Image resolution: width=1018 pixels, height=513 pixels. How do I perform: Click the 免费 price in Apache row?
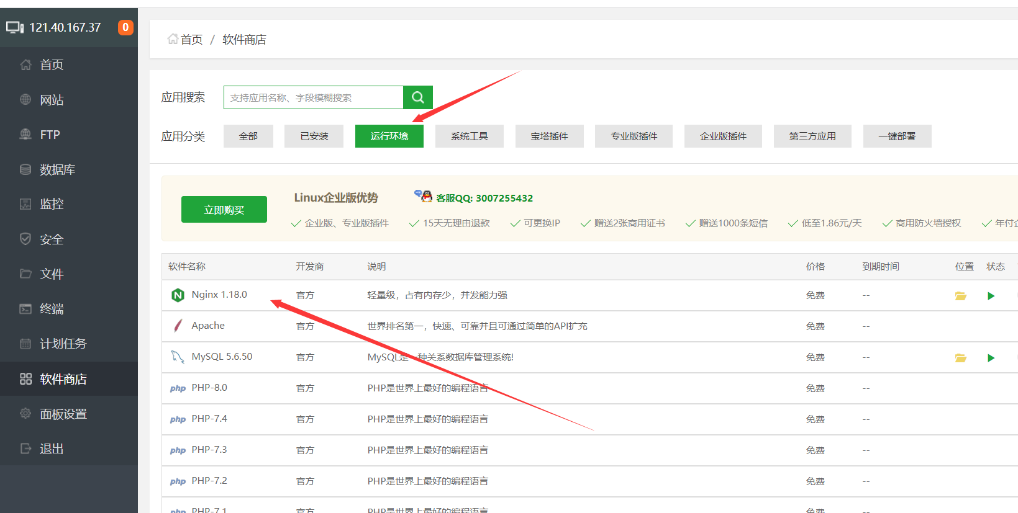point(816,326)
